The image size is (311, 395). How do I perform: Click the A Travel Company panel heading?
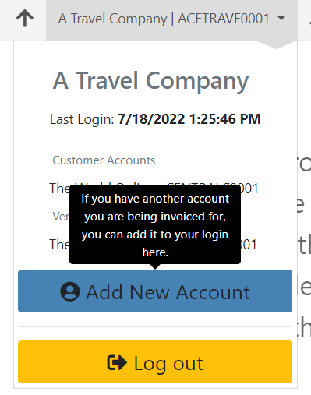(x=150, y=81)
